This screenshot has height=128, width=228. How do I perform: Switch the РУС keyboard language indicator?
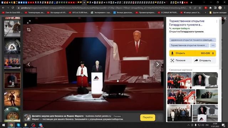coord(207,125)
